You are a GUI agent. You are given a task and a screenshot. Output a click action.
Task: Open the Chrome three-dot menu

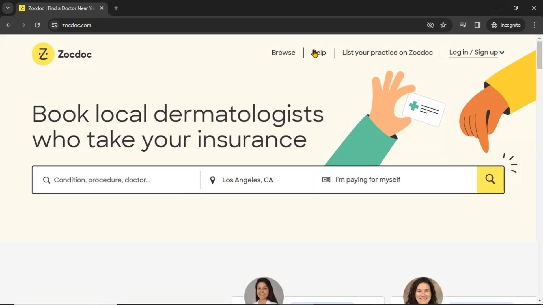click(x=534, y=25)
